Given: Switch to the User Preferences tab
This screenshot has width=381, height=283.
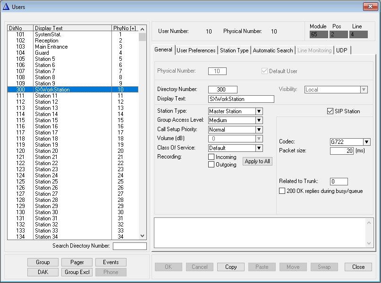Looking at the screenshot, I should coord(196,50).
